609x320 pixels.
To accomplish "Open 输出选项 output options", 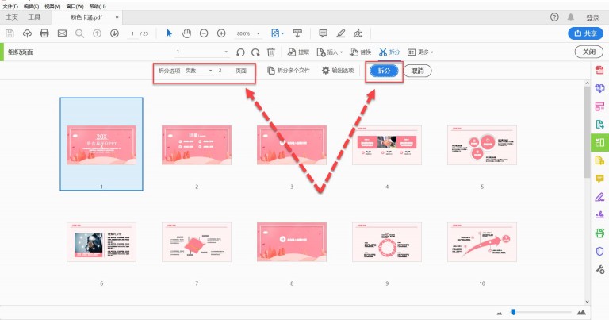I will coord(338,71).
